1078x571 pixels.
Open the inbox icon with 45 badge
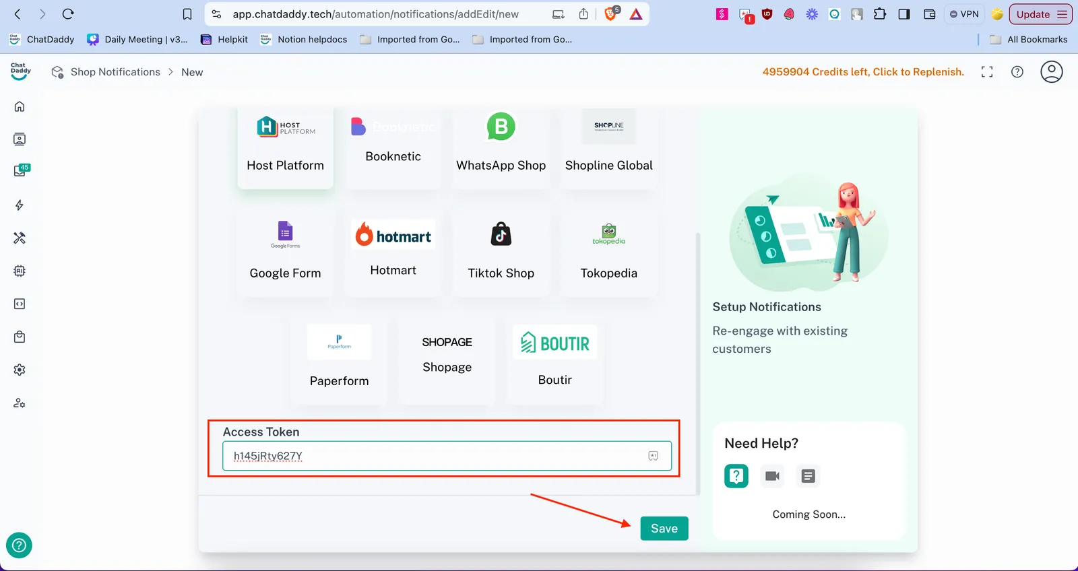20,171
